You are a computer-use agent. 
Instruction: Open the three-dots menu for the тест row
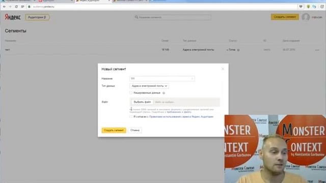(x=317, y=50)
